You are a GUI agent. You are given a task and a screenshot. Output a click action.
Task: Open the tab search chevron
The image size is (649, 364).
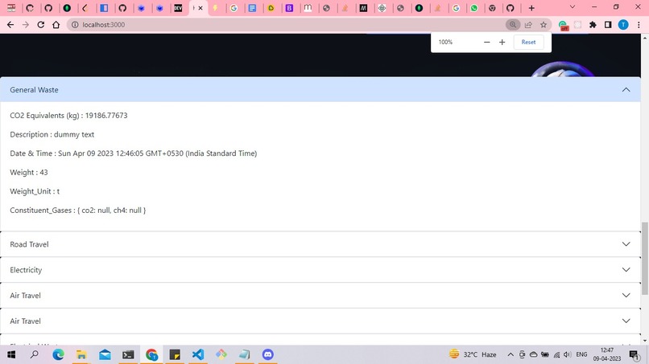coord(573,7)
